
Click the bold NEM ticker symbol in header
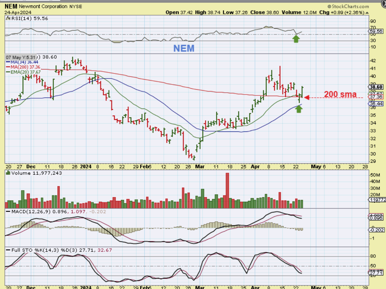(x=11, y=6)
